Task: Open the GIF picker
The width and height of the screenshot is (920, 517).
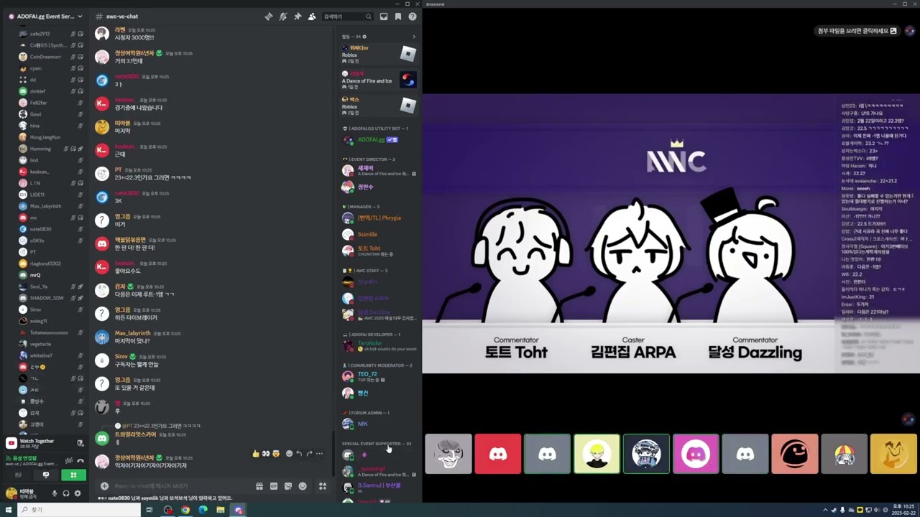Action: point(274,486)
